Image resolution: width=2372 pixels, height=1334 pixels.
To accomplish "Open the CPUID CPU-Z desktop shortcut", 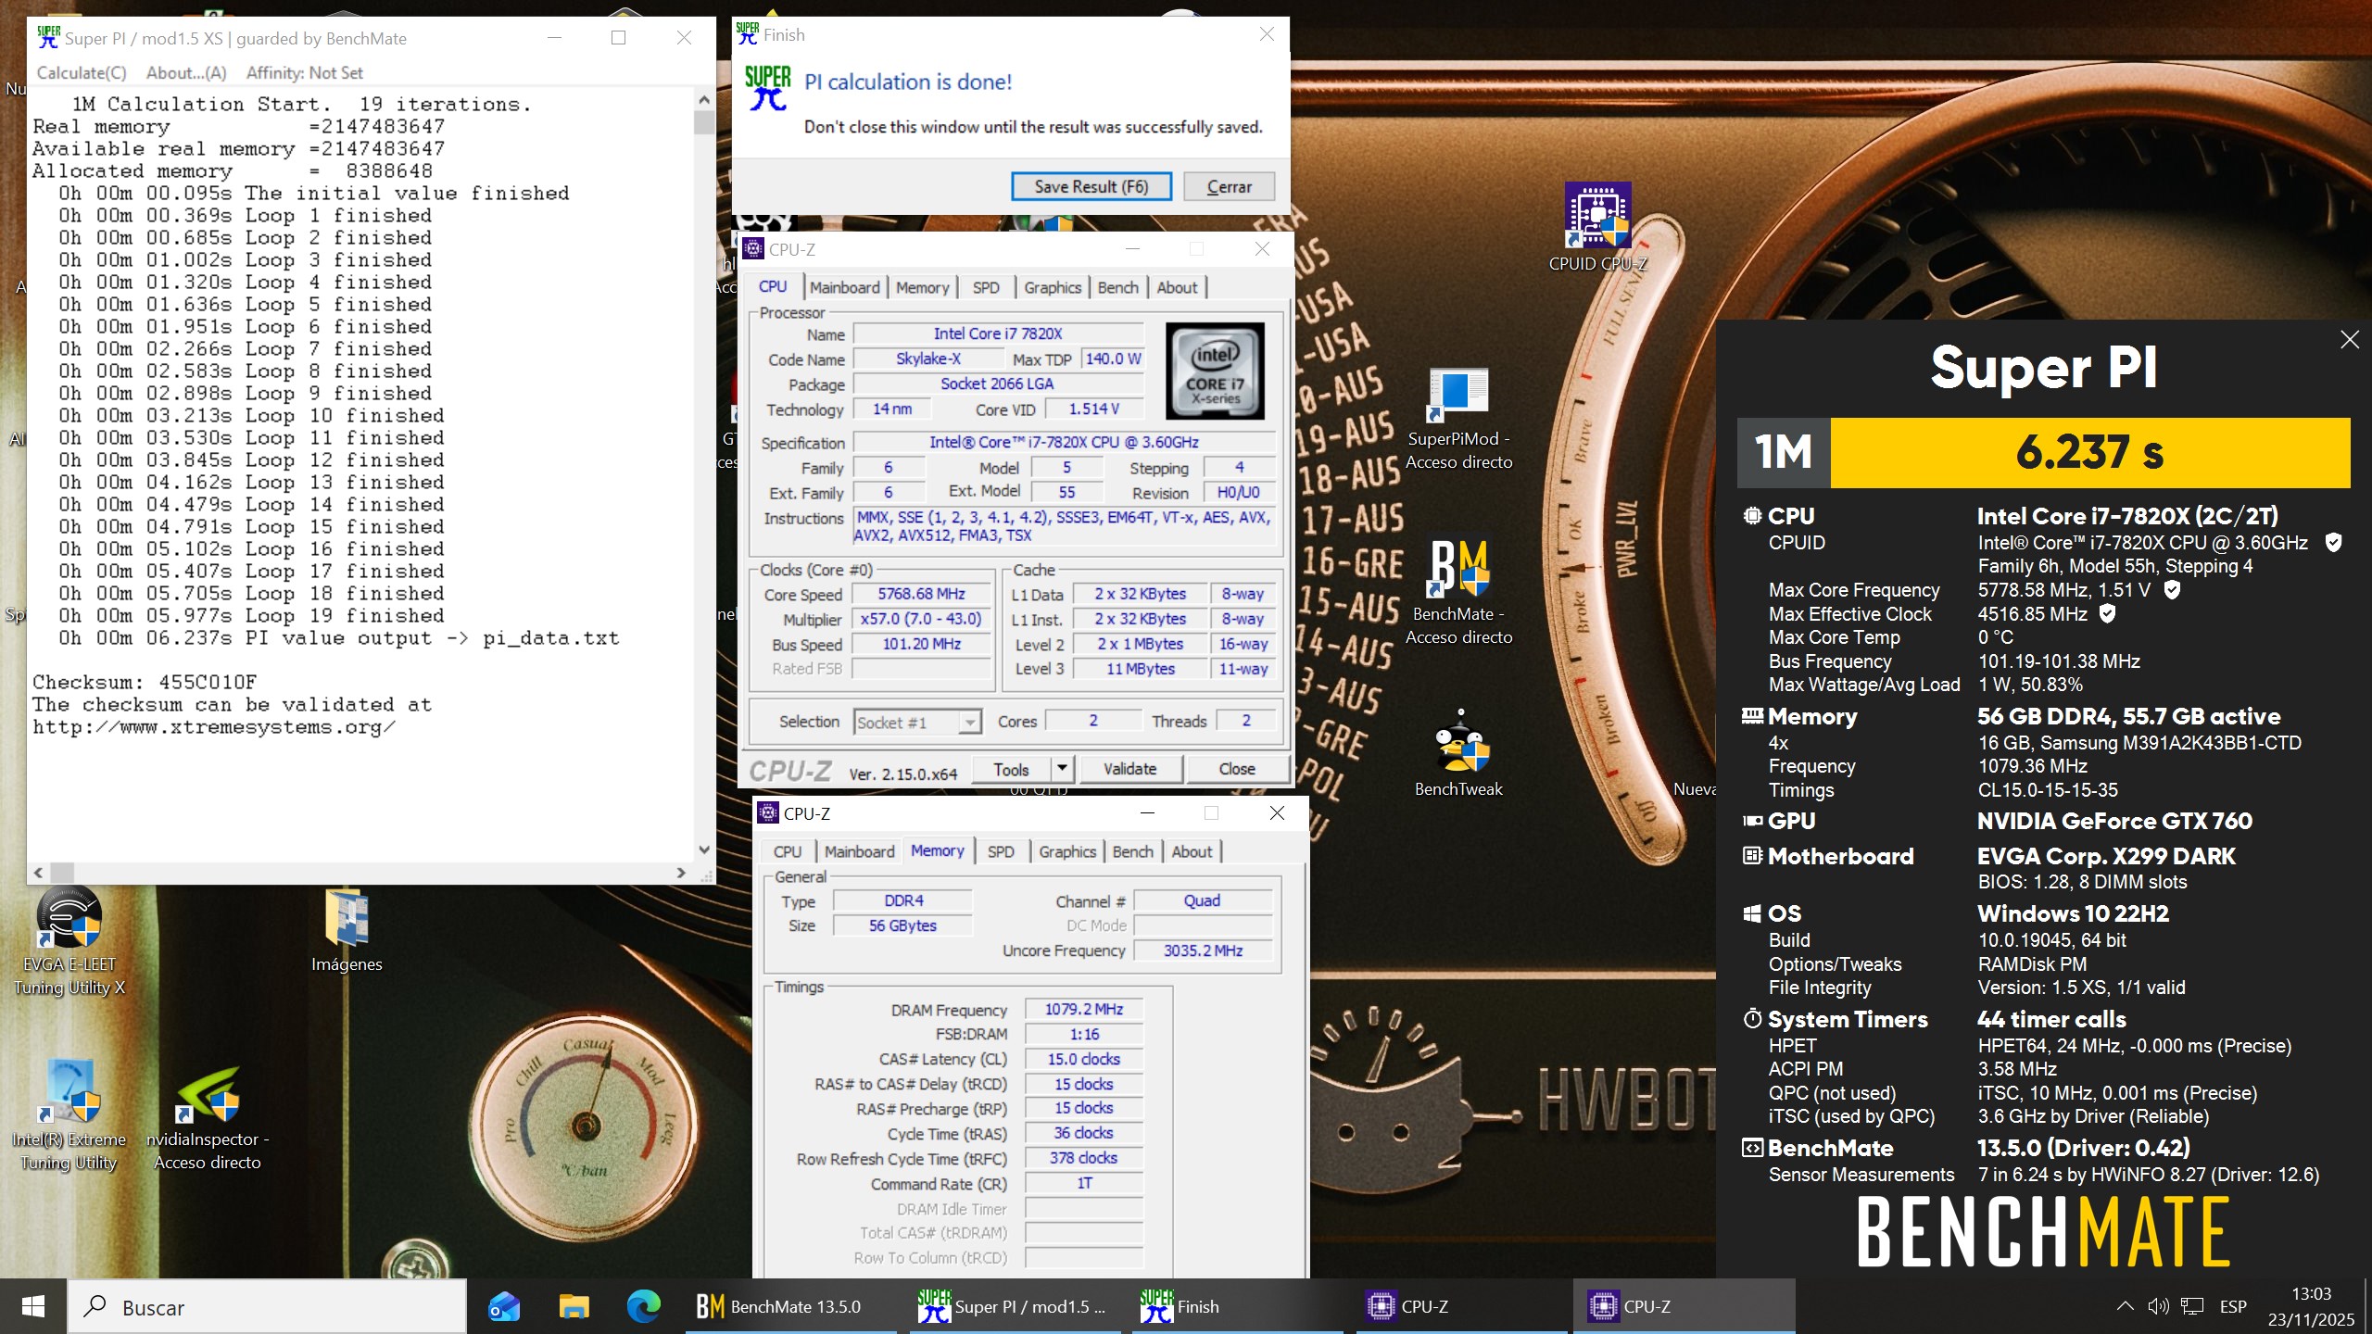I will coord(1597,216).
